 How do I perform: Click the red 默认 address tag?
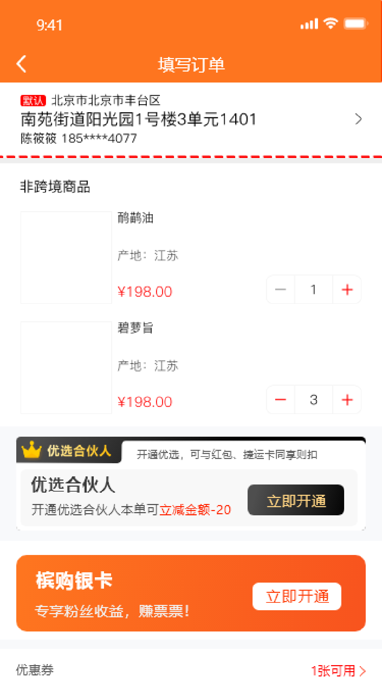click(x=33, y=101)
